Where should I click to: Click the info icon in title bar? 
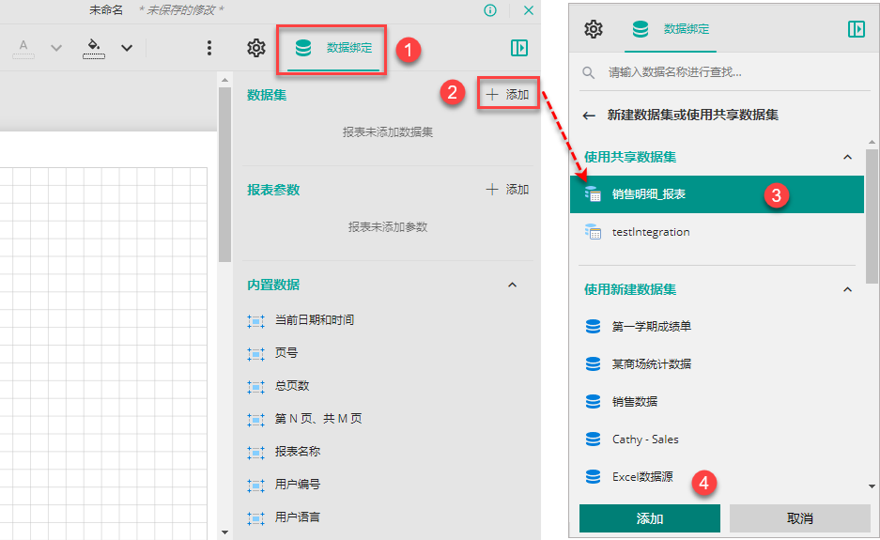point(490,10)
